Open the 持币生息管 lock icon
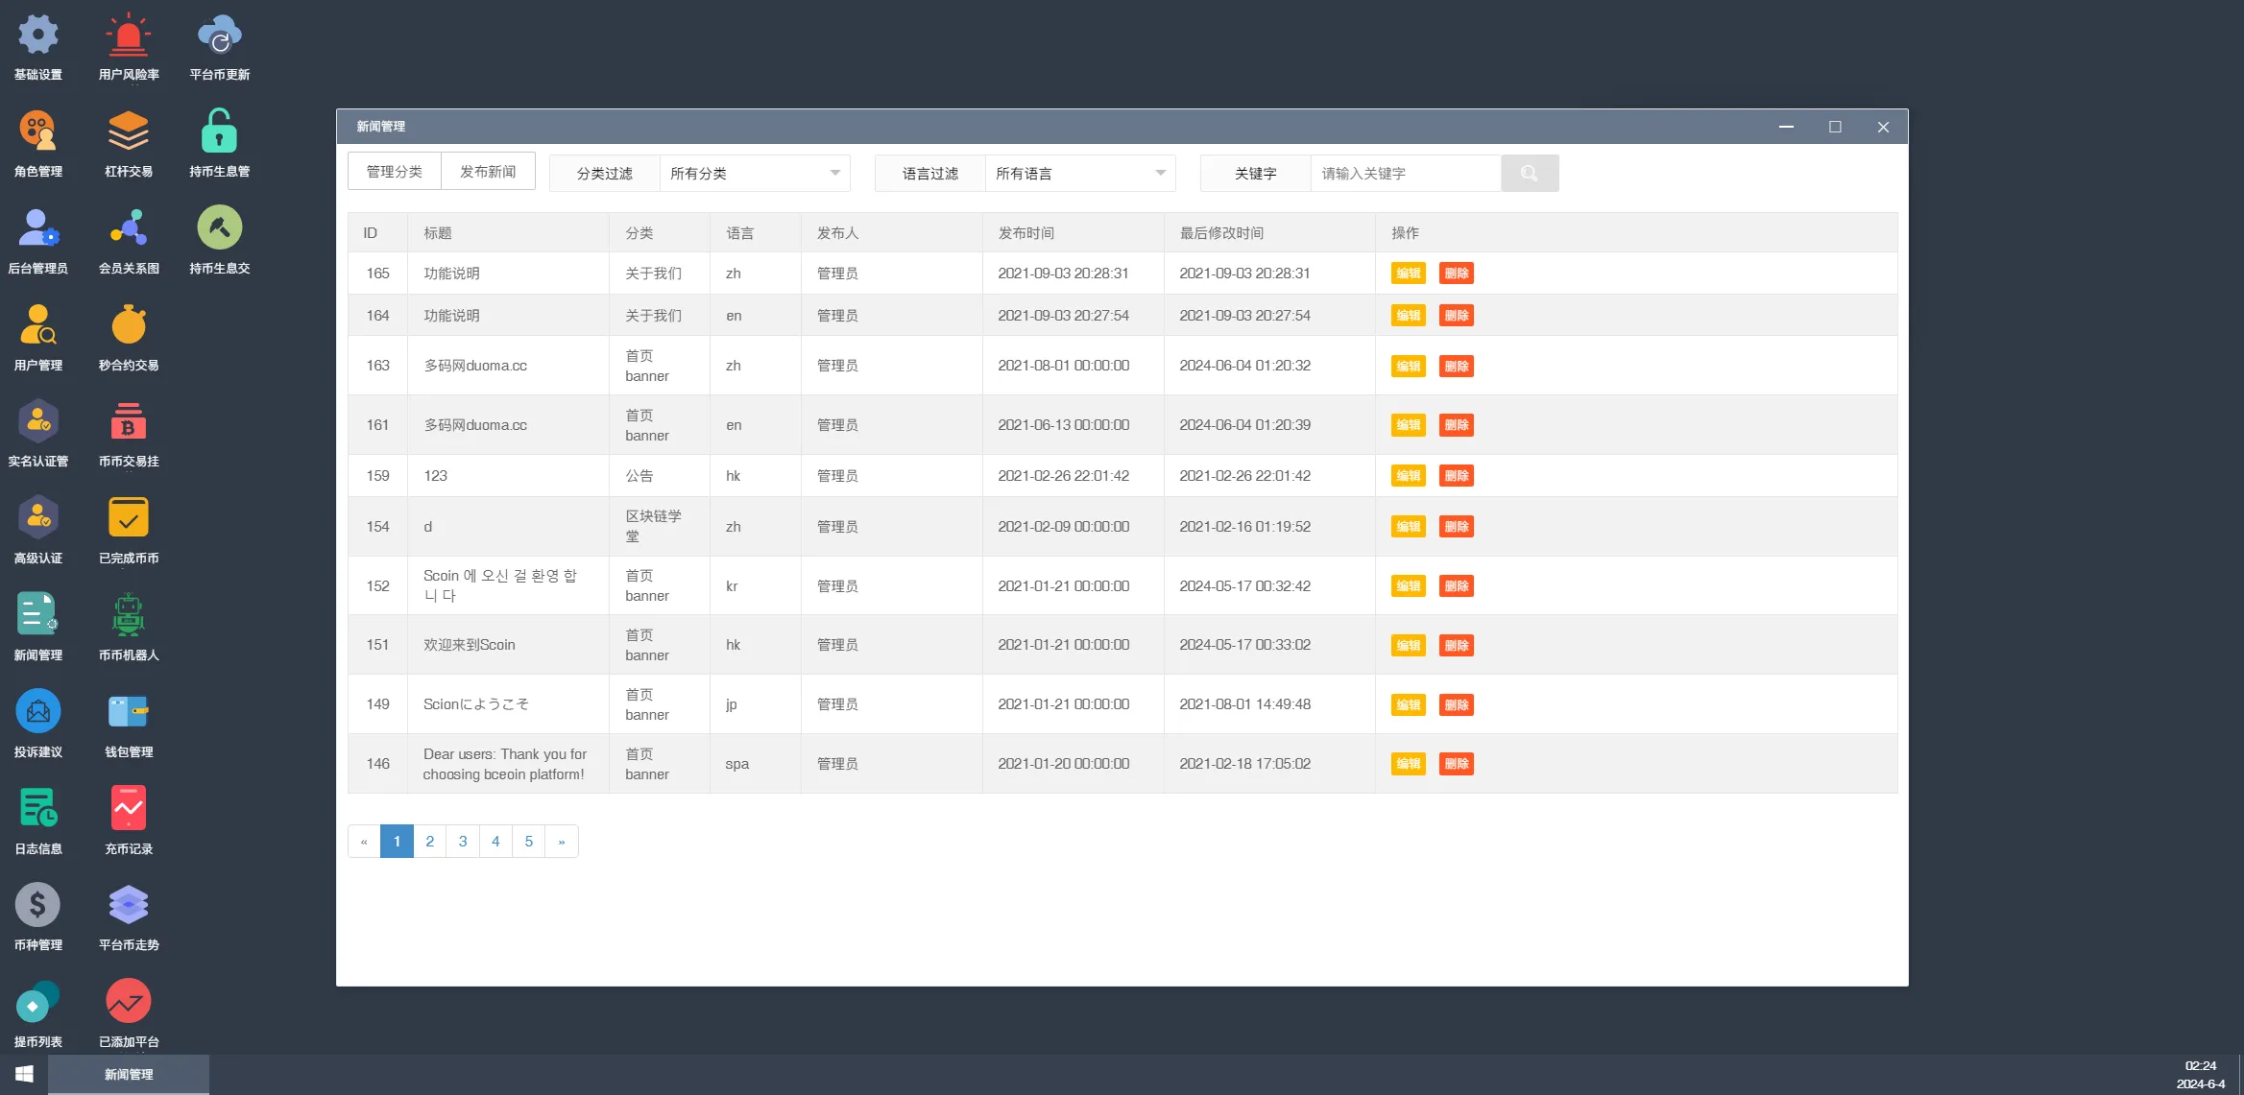This screenshot has width=2244, height=1095. (x=219, y=132)
